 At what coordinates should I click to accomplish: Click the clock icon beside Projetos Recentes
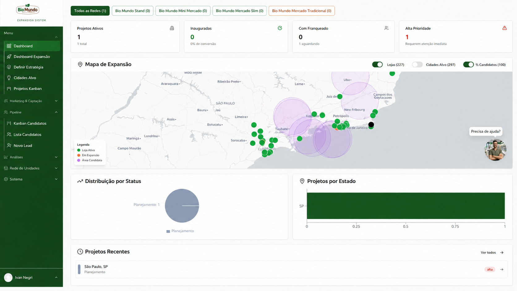coord(80,252)
